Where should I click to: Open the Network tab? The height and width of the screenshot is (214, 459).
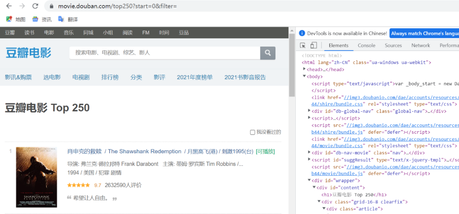coord(421,45)
